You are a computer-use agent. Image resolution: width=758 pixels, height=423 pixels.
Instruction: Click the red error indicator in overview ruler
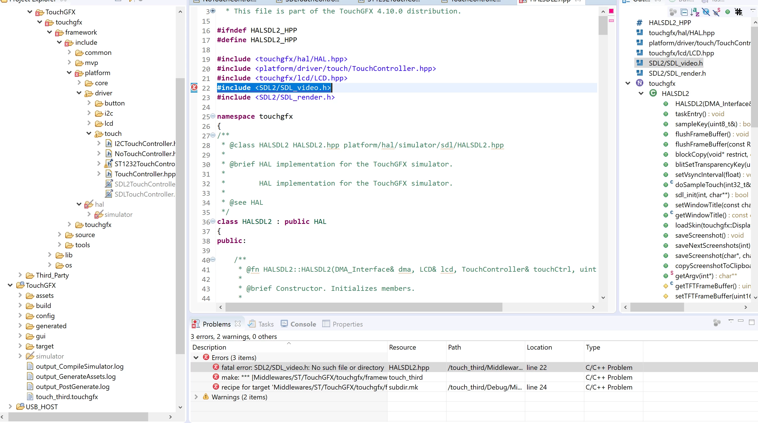point(611,11)
